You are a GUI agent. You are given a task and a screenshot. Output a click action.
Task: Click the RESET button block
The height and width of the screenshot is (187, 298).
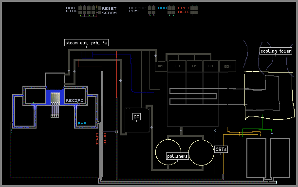(x=100, y=8)
